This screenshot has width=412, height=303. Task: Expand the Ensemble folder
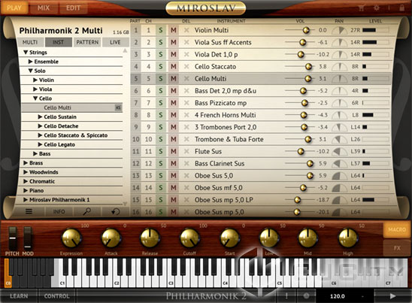(31, 62)
